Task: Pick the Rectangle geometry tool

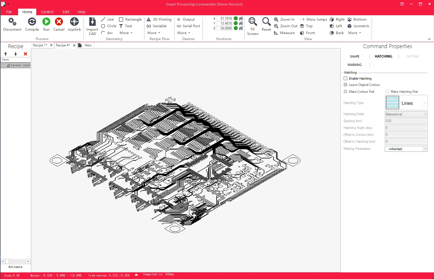Action: 130,19
